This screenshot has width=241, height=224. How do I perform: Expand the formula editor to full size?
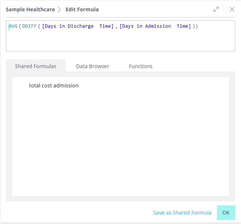click(x=216, y=9)
